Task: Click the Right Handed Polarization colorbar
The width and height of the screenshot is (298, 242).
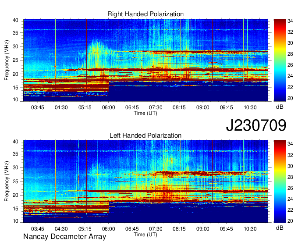Action: (280, 60)
